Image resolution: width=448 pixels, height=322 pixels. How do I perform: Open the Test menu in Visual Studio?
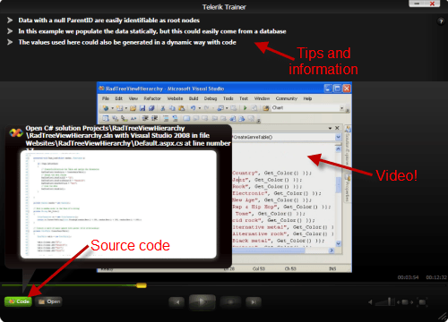(x=244, y=98)
